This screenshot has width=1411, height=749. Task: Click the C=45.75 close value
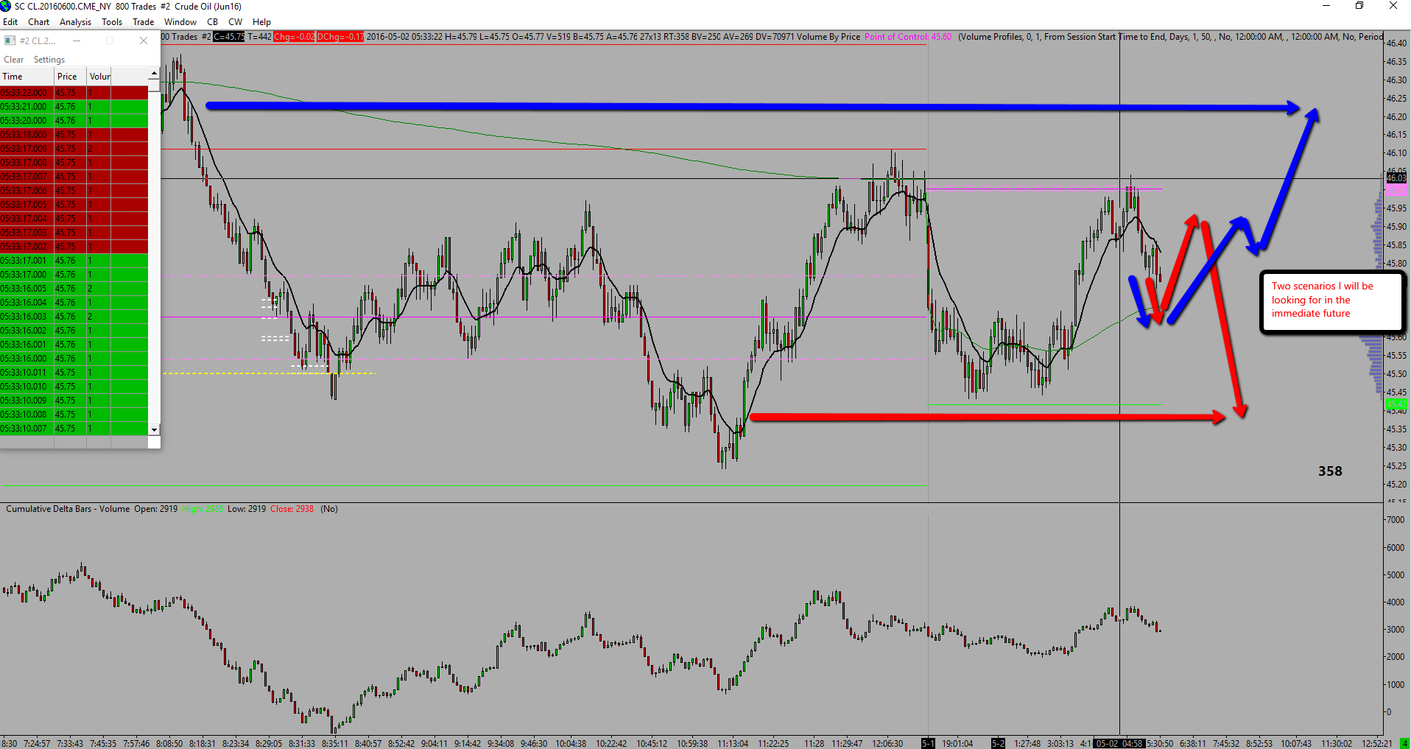tap(229, 37)
